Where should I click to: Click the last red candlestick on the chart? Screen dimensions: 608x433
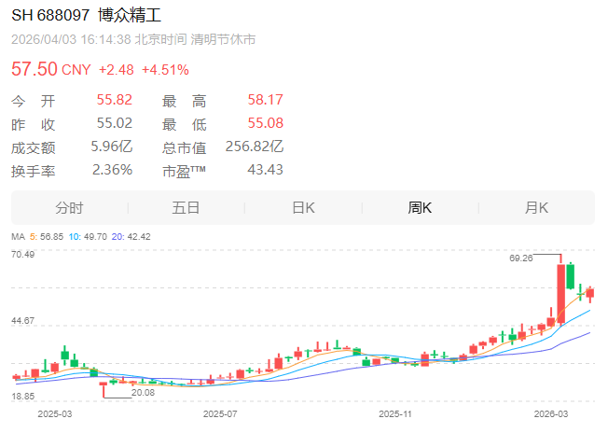click(590, 293)
